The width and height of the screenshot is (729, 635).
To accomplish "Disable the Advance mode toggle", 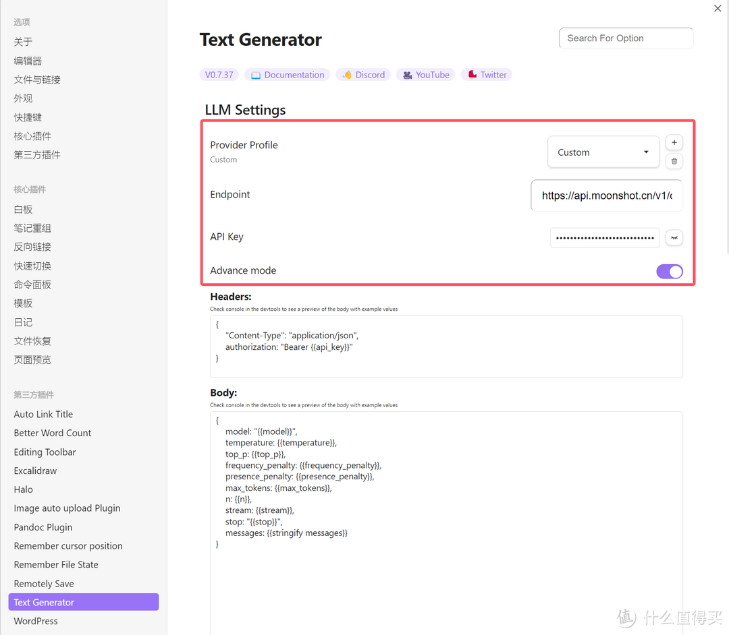I will pyautogui.click(x=669, y=271).
